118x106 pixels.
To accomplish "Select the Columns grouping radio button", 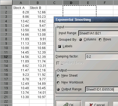I will [81, 40].
